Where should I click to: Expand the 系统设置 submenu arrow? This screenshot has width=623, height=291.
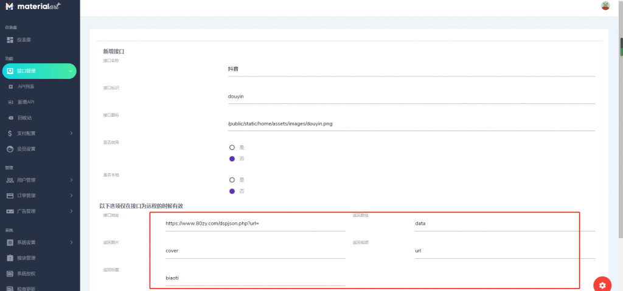pos(72,242)
